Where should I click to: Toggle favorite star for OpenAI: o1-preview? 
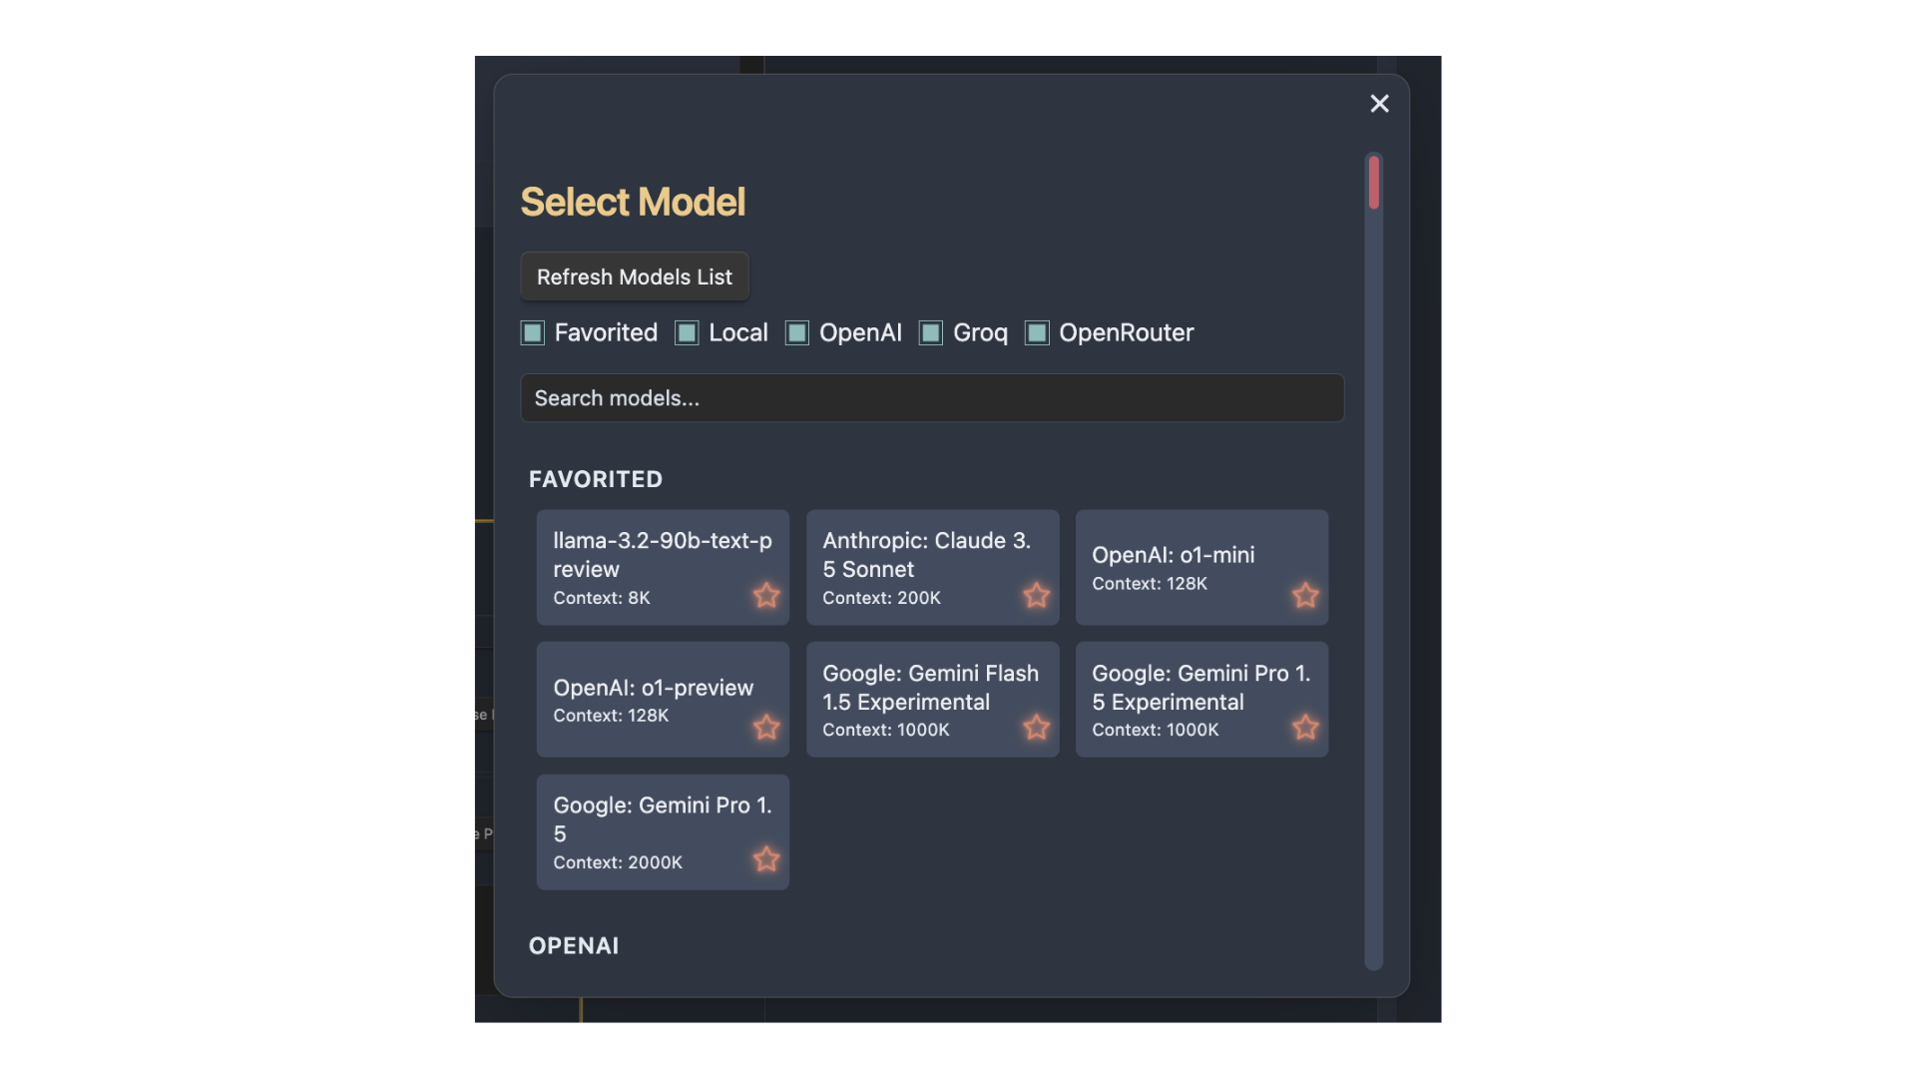pyautogui.click(x=766, y=728)
